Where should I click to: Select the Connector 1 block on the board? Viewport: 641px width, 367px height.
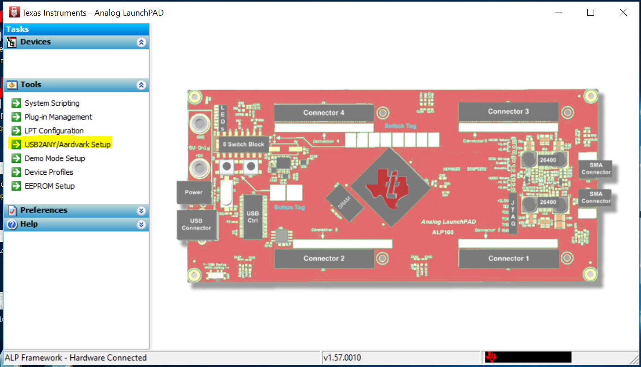pos(508,258)
